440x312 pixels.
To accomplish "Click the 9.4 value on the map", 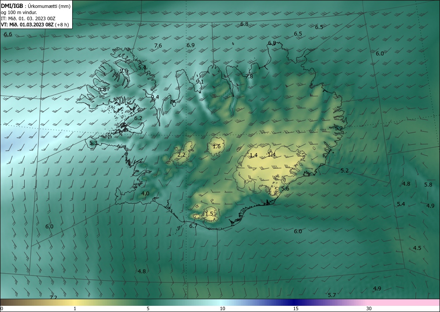I will click(155, 97).
